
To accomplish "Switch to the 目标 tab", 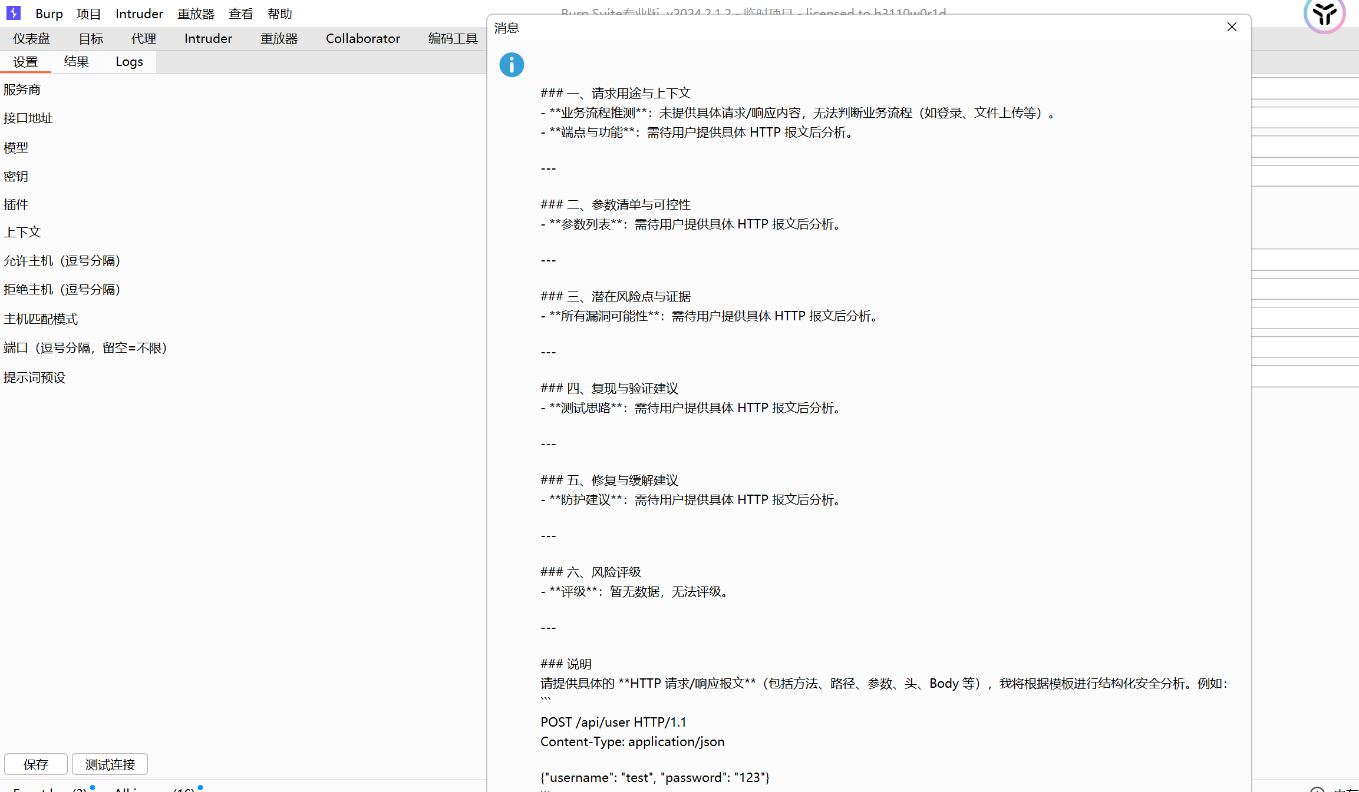I will coord(91,39).
